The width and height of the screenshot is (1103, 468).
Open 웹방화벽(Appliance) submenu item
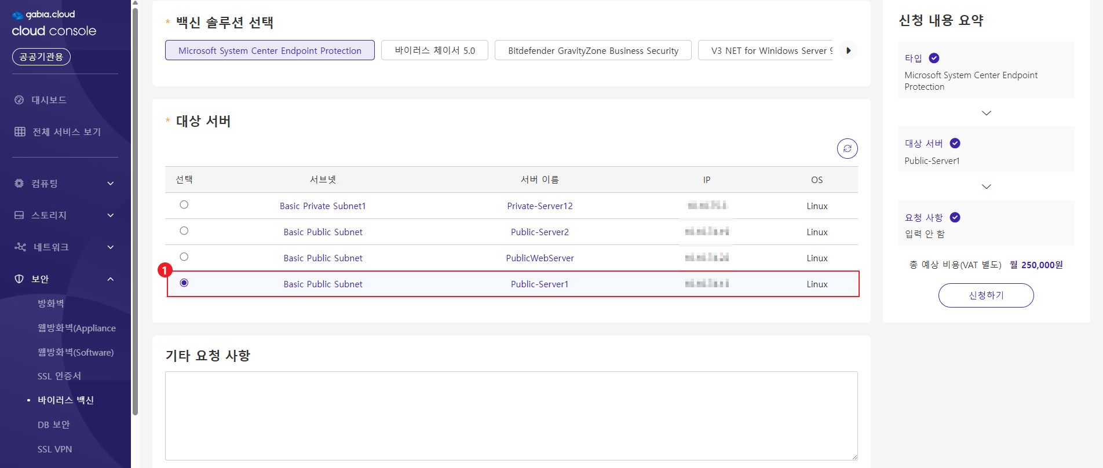77,328
